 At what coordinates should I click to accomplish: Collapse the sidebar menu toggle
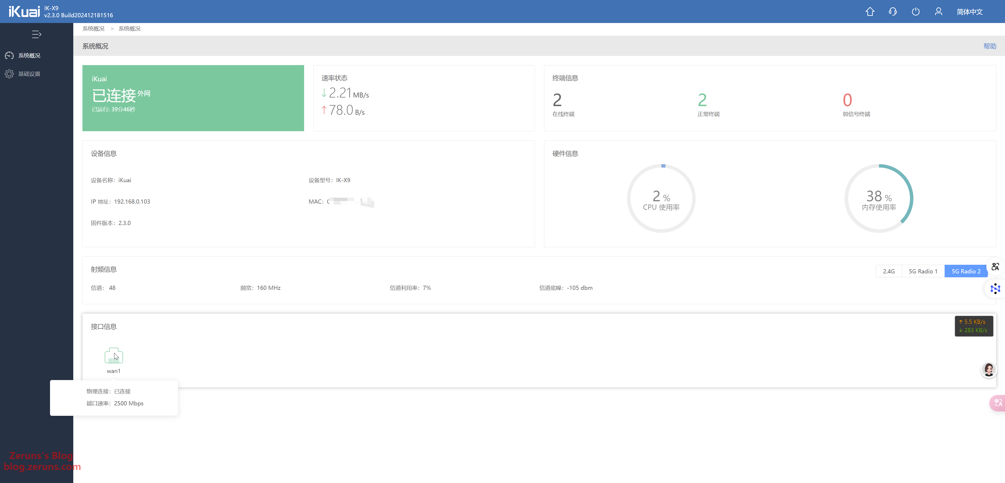coord(36,34)
